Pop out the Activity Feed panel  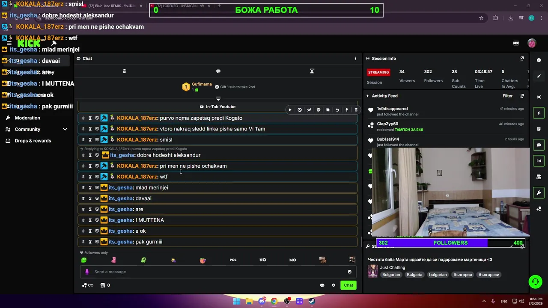521,96
